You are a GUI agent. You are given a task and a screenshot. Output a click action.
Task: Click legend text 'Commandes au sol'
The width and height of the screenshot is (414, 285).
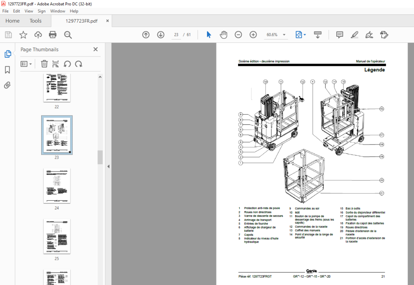(307, 209)
